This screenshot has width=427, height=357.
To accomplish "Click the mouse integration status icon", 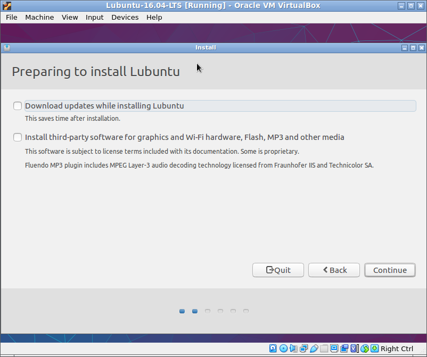I will point(365,348).
